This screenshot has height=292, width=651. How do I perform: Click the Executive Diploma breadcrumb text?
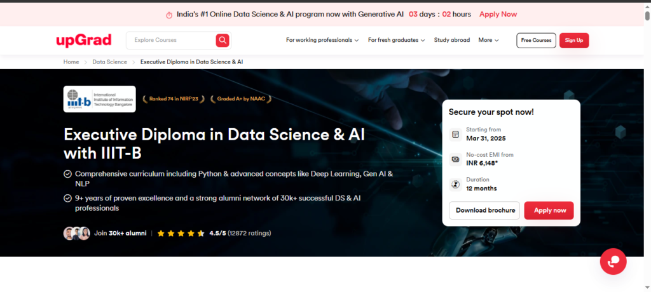(x=191, y=62)
